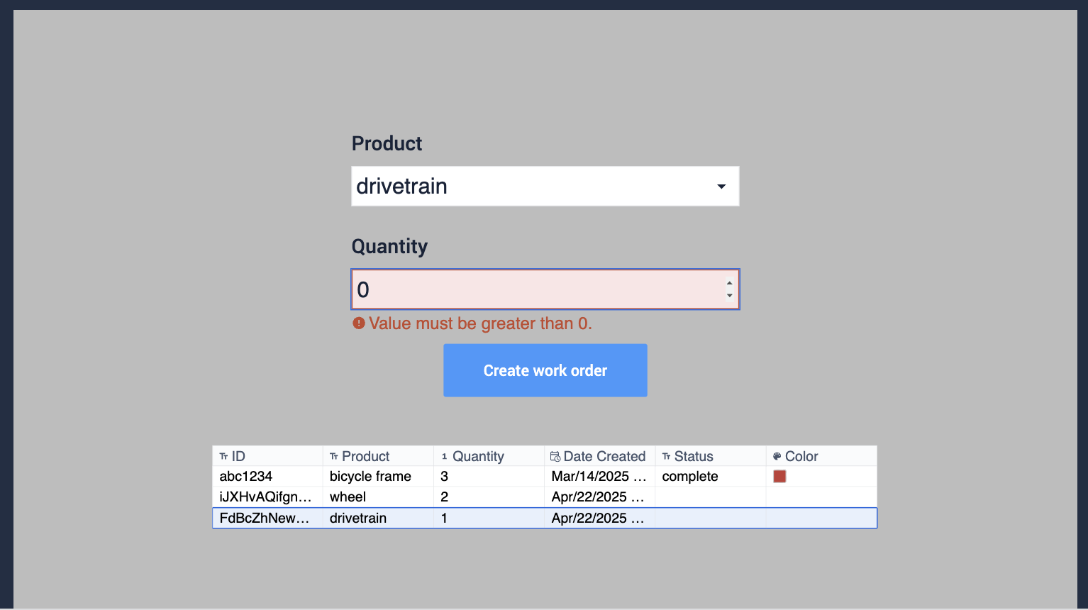Click the text-type icon in Product header
The image size is (1088, 610).
pos(334,457)
